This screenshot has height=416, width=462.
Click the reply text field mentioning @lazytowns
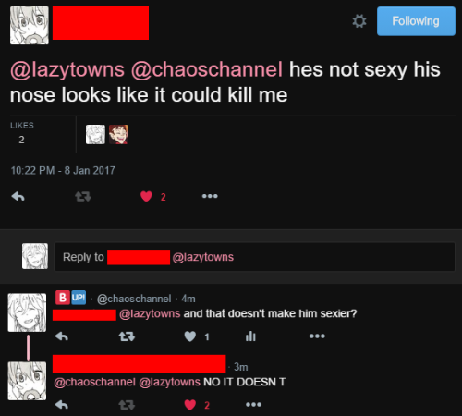click(254, 257)
